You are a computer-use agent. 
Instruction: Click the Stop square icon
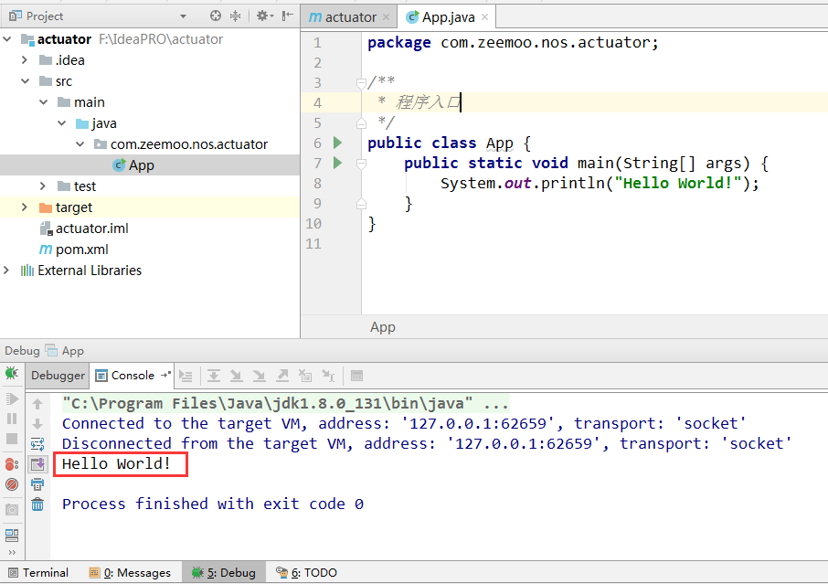[12, 439]
